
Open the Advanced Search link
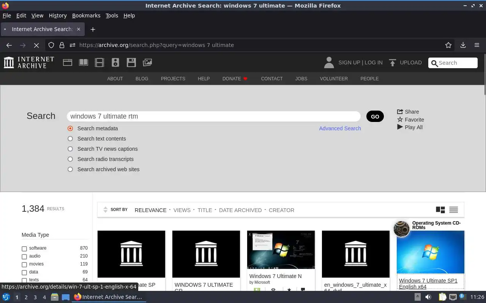(340, 128)
